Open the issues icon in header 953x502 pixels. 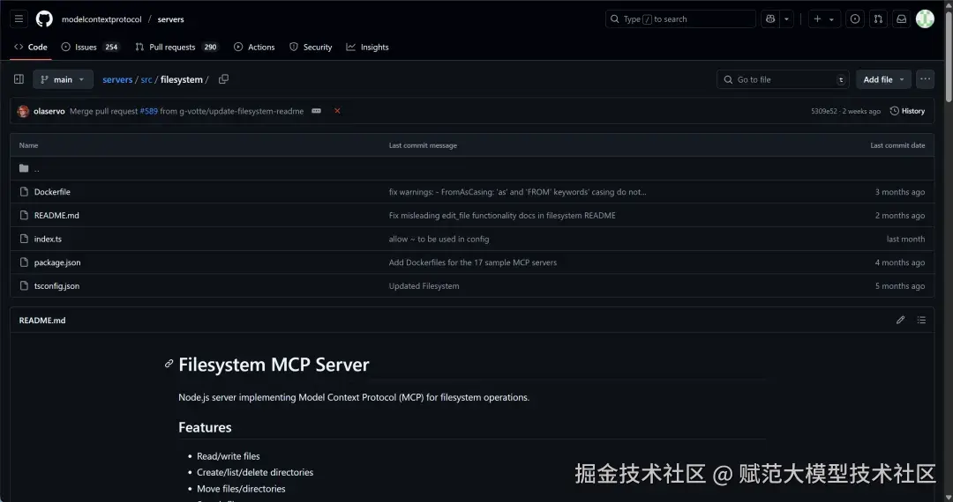(x=855, y=18)
